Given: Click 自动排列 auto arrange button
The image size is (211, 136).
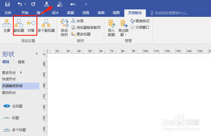Looking at the screenshot, I should 64,28.
